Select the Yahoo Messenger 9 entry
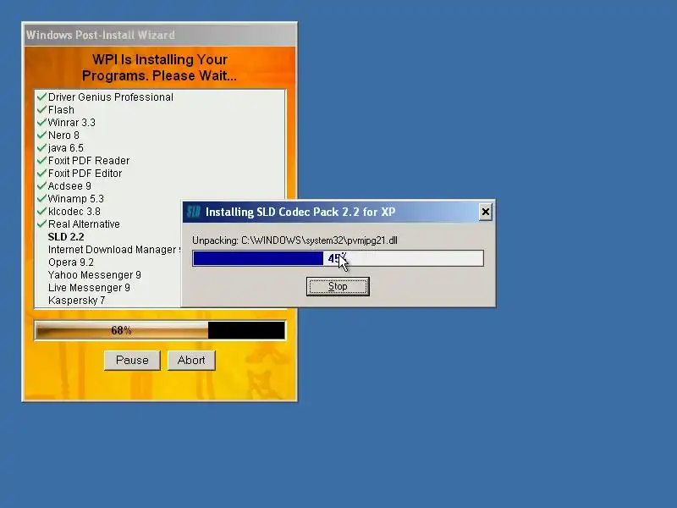 [x=95, y=274]
